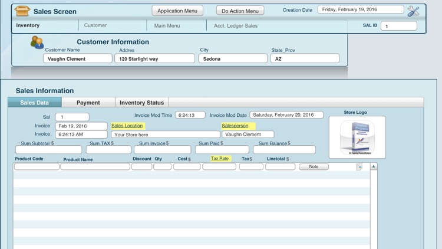Open the Inventory Status tab
The width and height of the screenshot is (442, 249).
point(141,103)
